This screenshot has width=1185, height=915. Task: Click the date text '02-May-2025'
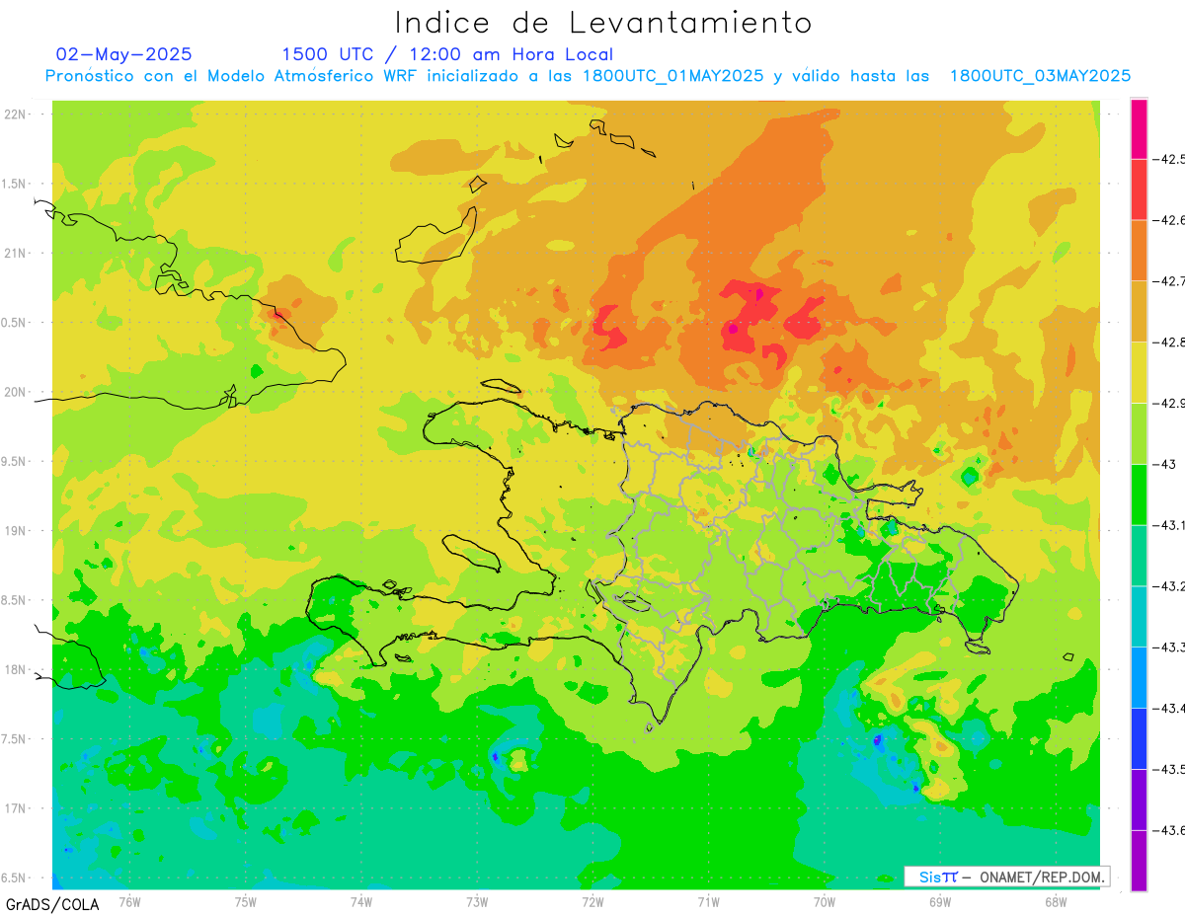click(123, 54)
